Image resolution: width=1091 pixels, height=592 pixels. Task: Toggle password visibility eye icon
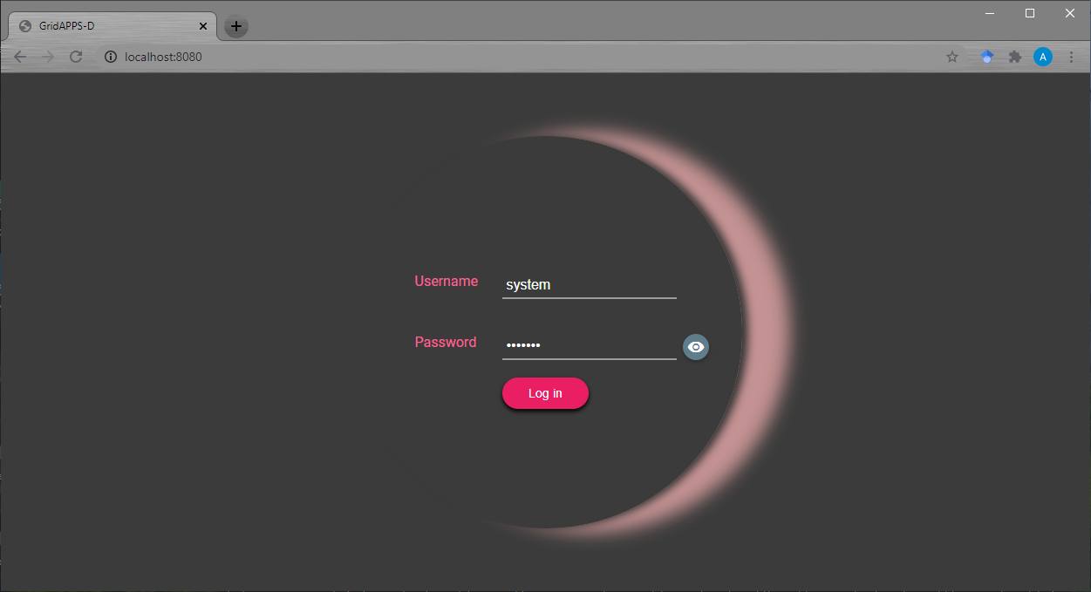[696, 347]
